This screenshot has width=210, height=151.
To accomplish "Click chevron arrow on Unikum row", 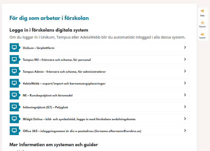I will tap(185, 47).
